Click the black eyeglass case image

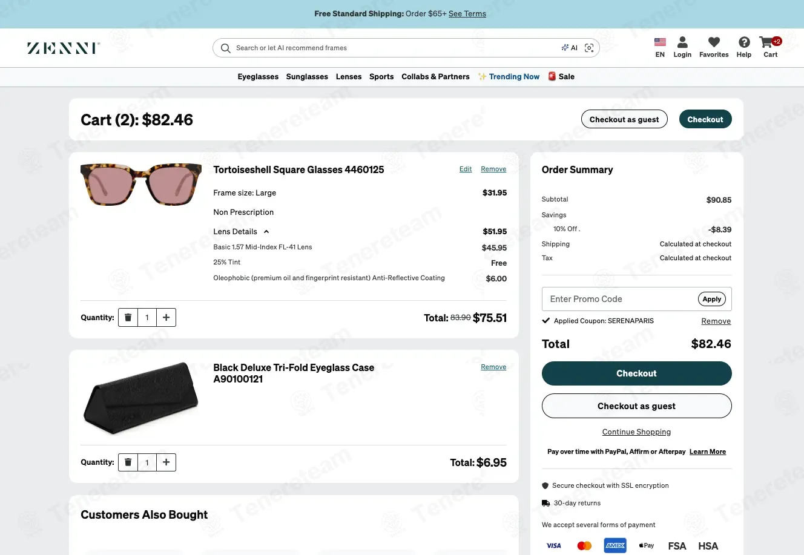pyautogui.click(x=141, y=399)
